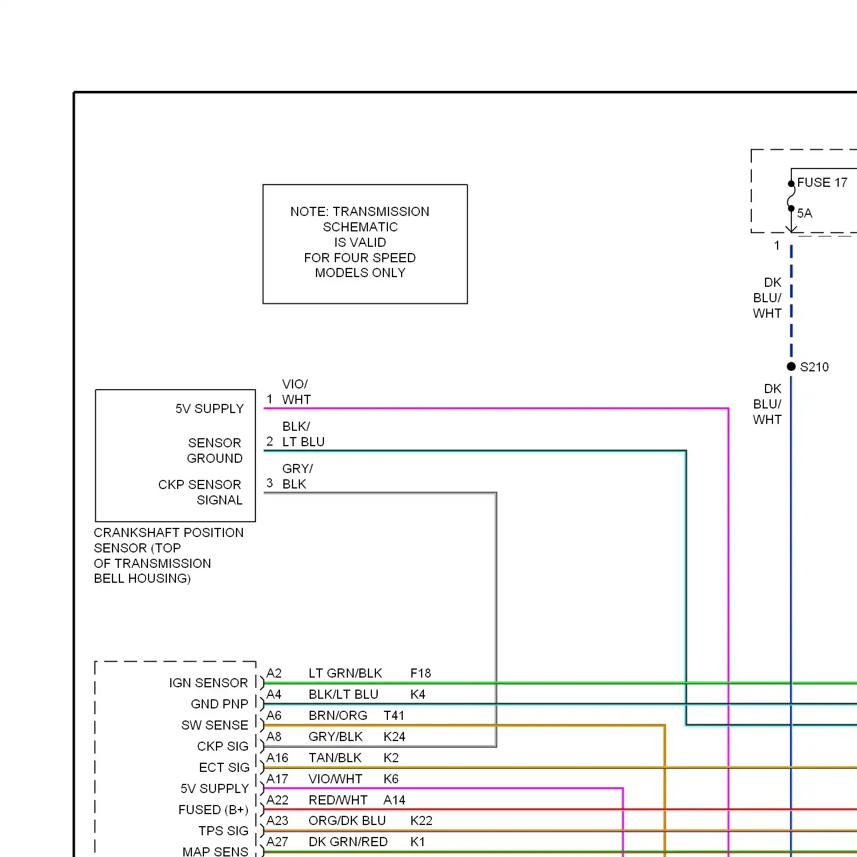Viewport: 857px width, 857px height.
Task: Click the SW SENSE pin label
Action: click(215, 725)
